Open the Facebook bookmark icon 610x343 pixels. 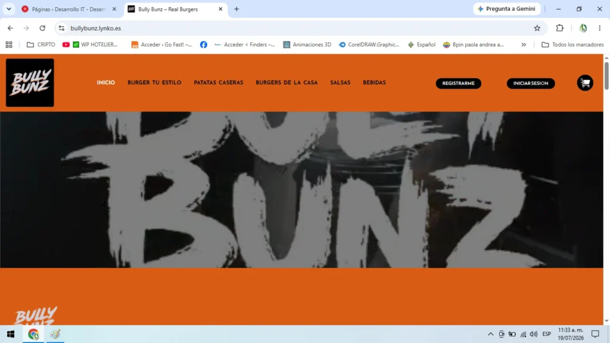[204, 45]
